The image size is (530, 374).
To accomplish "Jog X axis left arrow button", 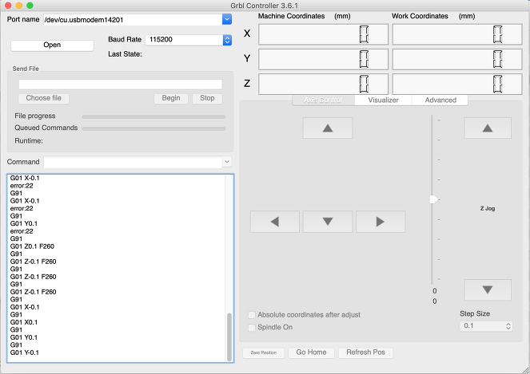I will coord(275,222).
